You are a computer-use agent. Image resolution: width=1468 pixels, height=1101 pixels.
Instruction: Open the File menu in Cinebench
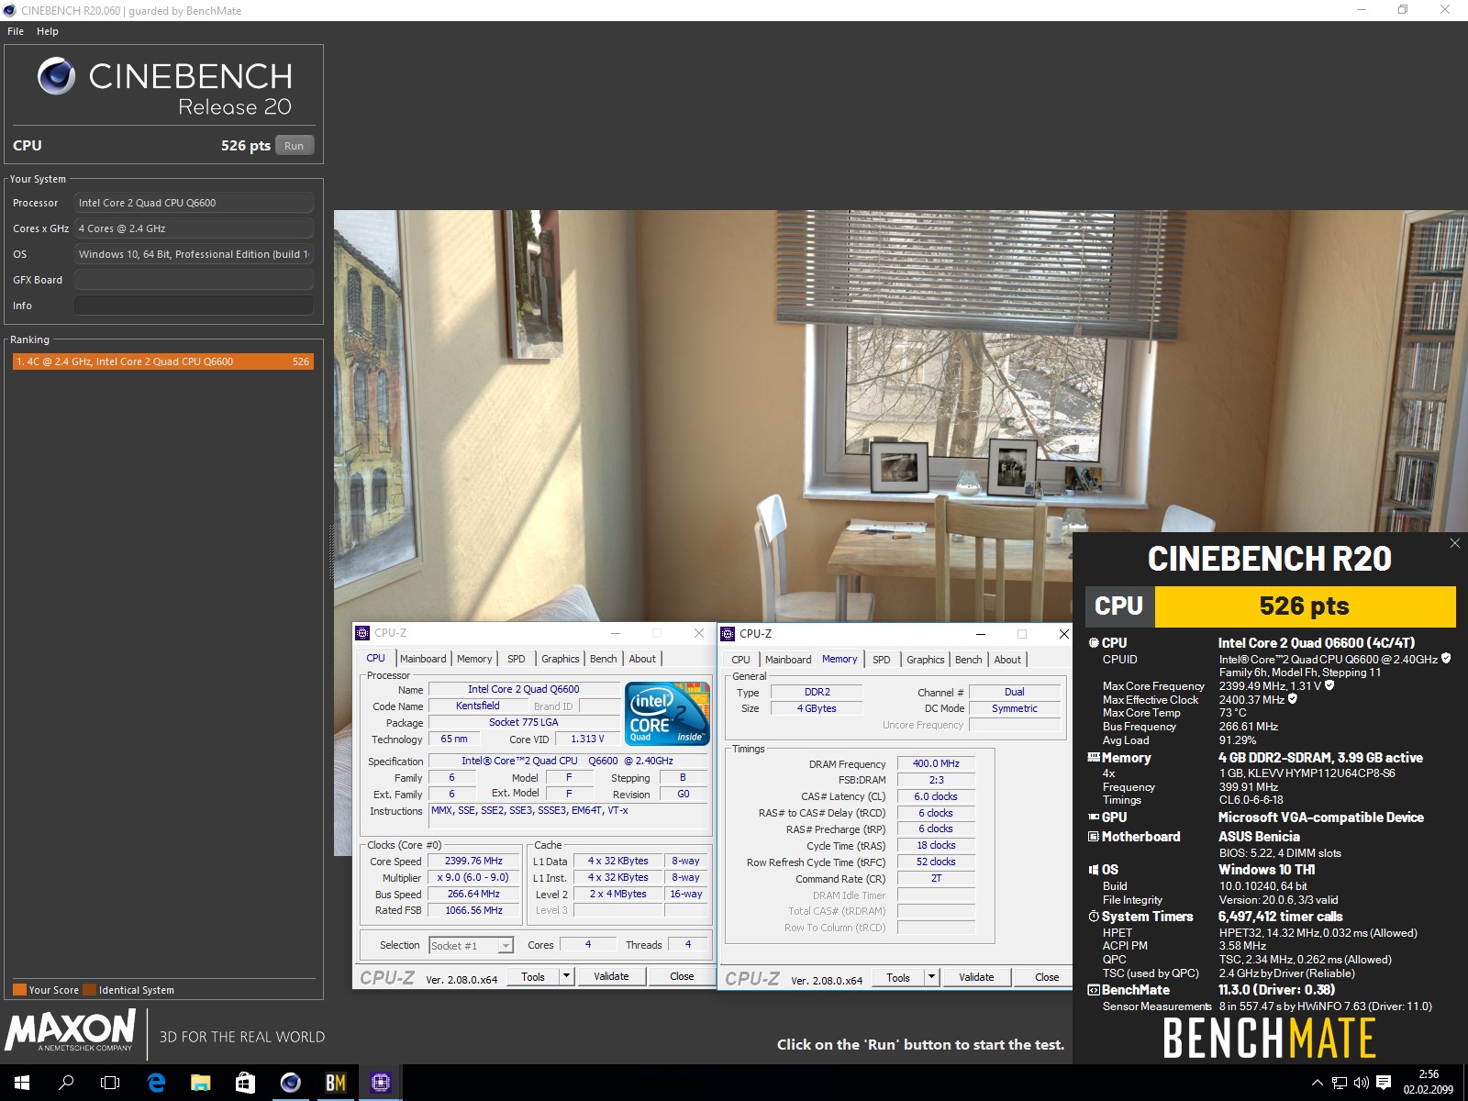pyautogui.click(x=16, y=31)
